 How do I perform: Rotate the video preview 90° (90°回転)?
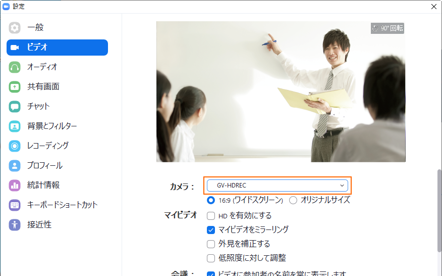pyautogui.click(x=388, y=28)
